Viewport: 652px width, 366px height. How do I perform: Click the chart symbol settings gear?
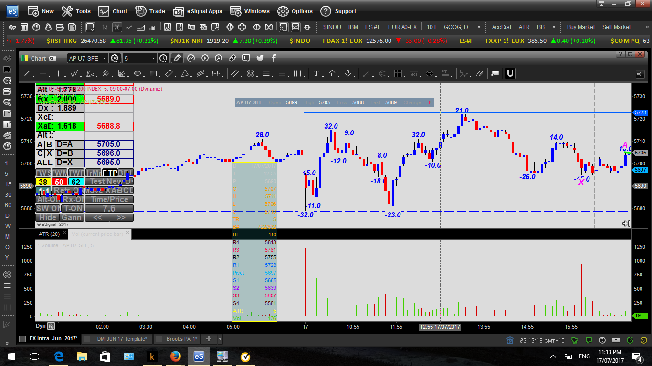point(115,58)
